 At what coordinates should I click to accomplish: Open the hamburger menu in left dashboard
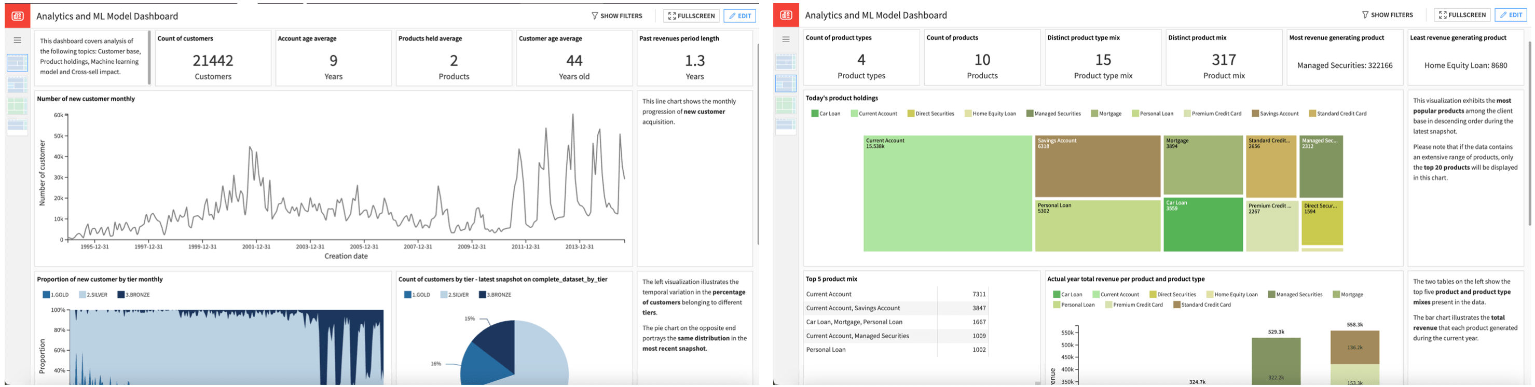tap(17, 40)
